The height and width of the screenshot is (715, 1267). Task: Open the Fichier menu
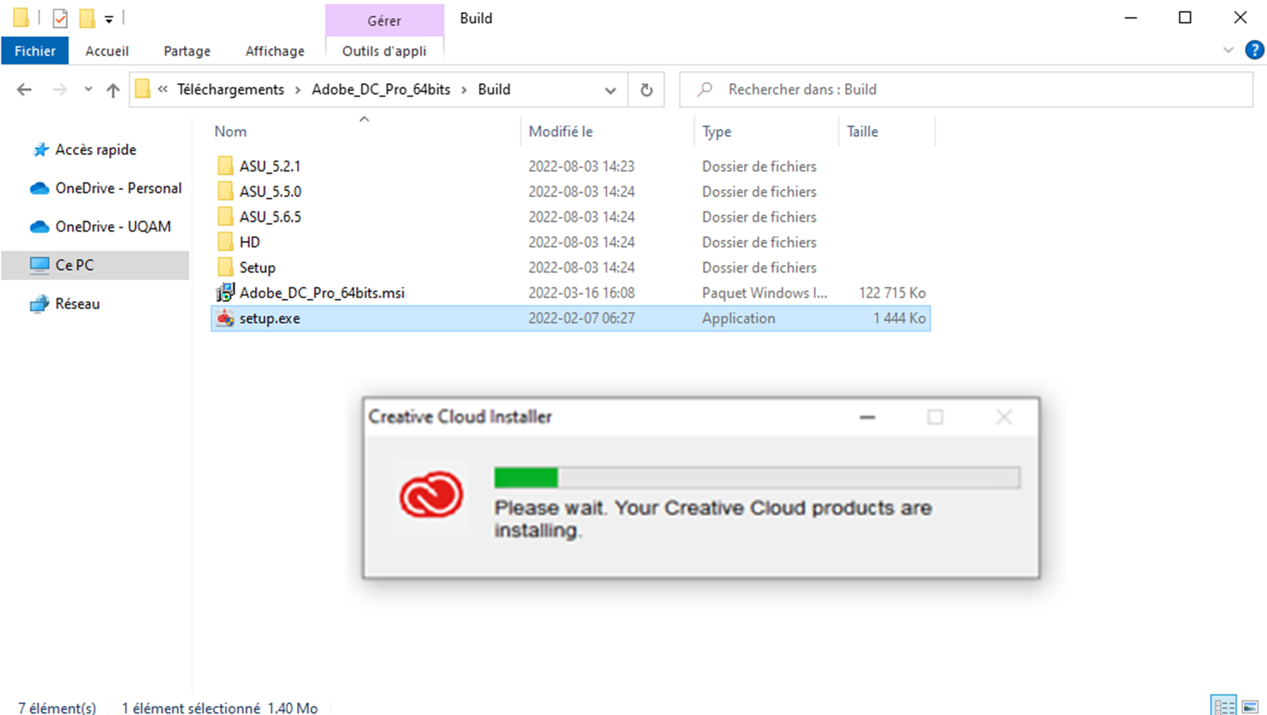point(35,51)
